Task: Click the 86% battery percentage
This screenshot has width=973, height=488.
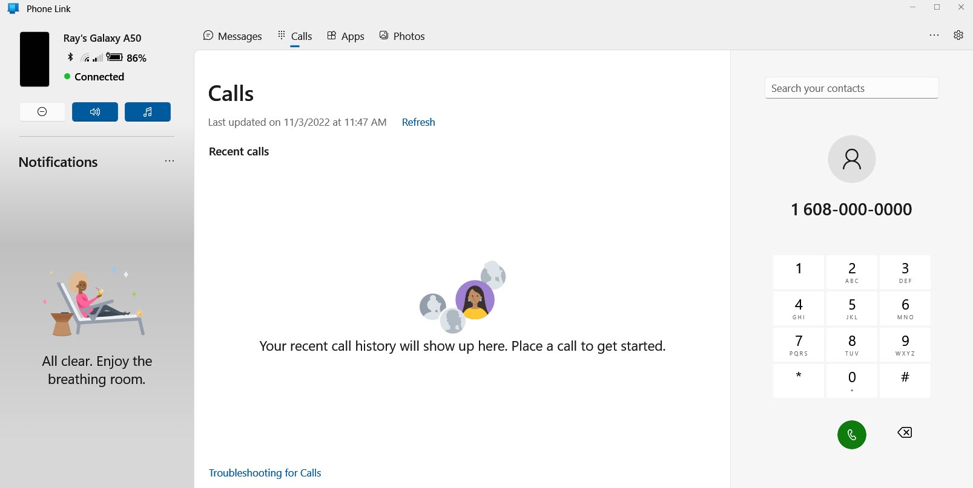Action: (136, 58)
